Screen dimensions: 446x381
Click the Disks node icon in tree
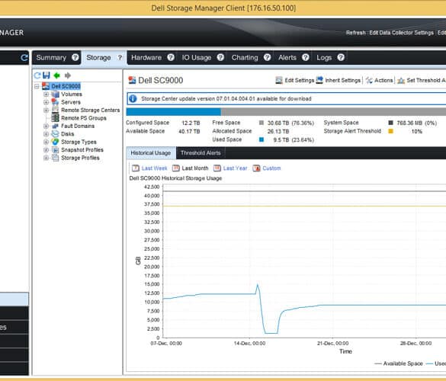(55, 134)
